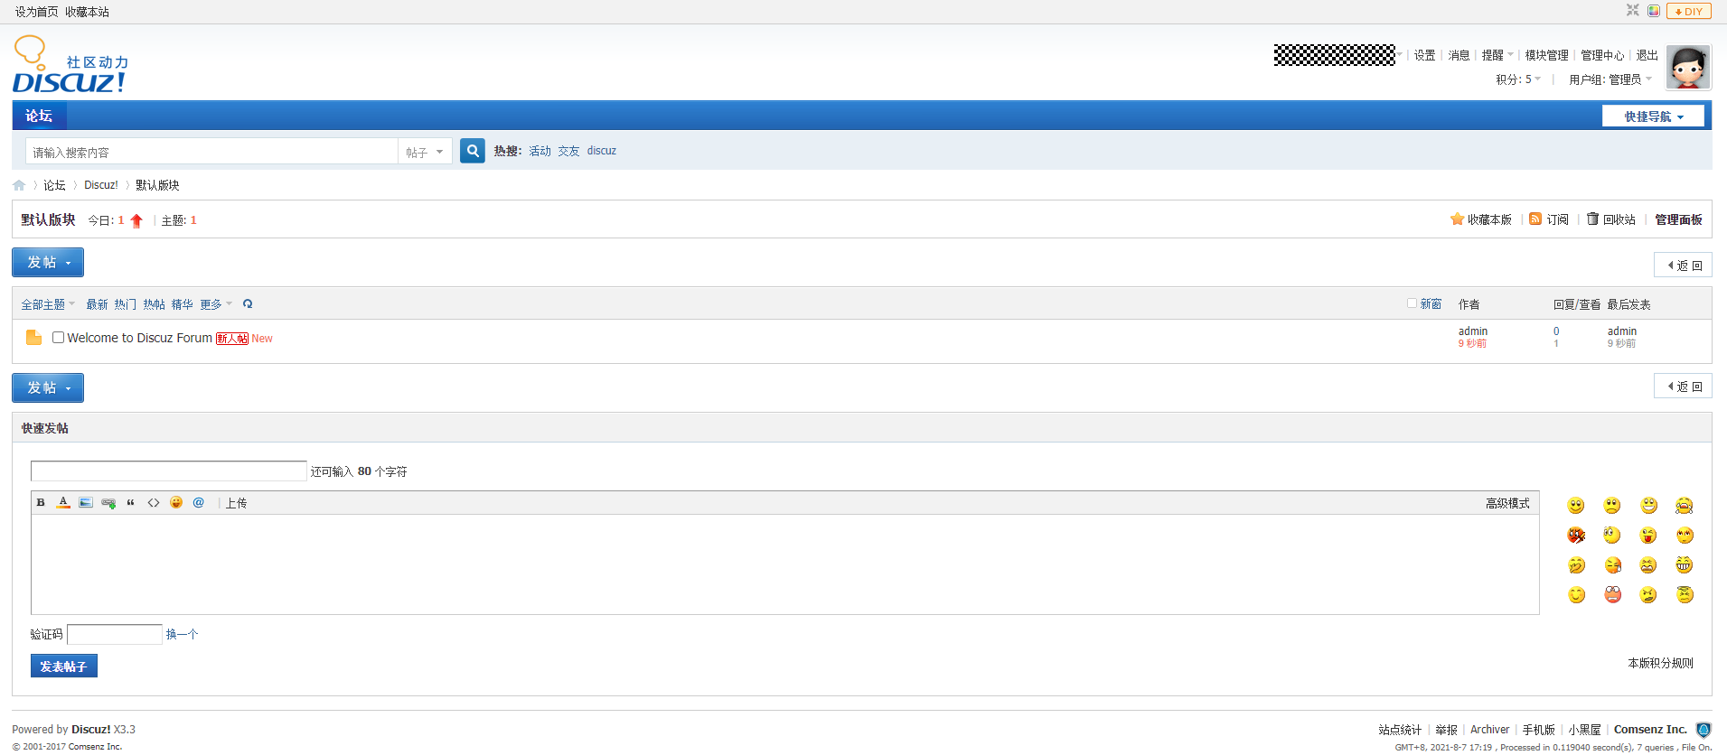The width and height of the screenshot is (1727, 755).
Task: Tick the checkbox for Welcome to Discuz Forum
Action: pos(58,337)
